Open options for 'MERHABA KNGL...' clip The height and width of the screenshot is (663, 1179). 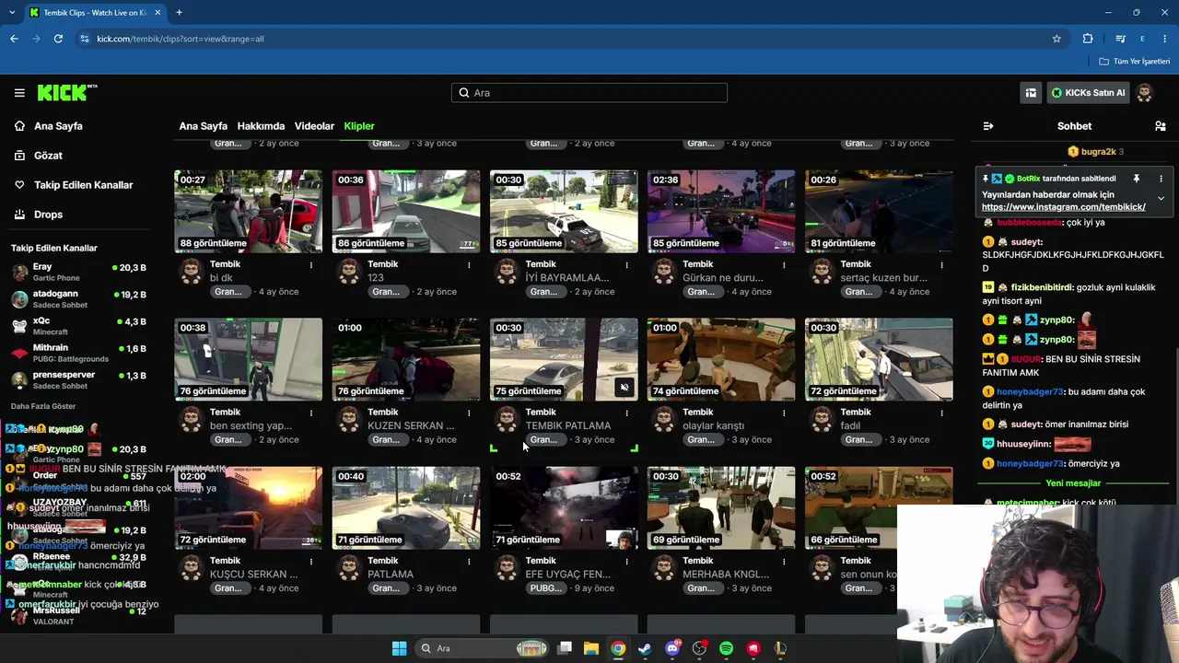click(784, 562)
